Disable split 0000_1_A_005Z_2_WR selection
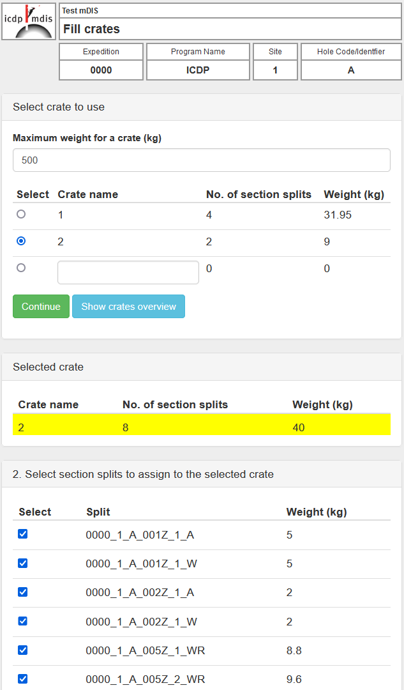This screenshot has height=690, width=404. (22, 678)
